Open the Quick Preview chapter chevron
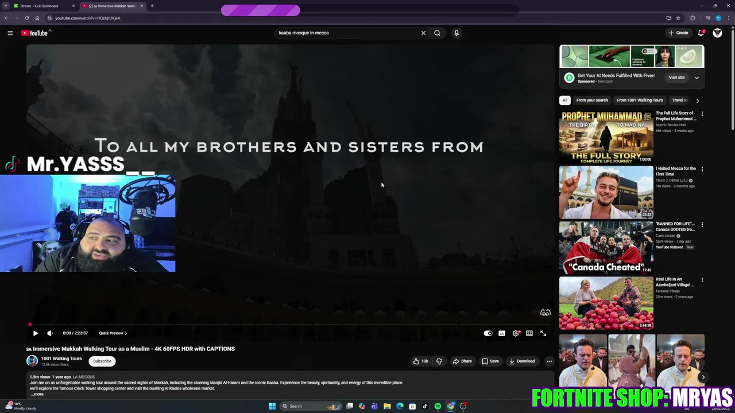 [x=126, y=333]
